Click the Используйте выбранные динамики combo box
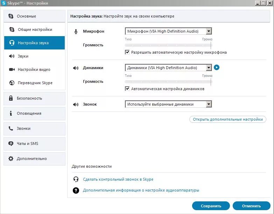274x214 pixels. pyautogui.click(x=168, y=104)
